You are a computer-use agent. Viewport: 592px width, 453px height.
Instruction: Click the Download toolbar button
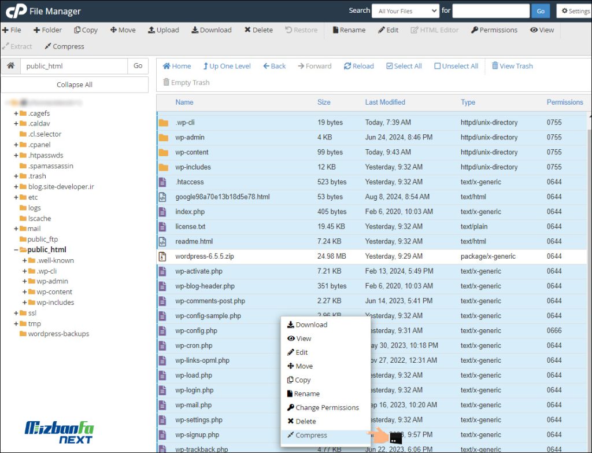click(x=212, y=30)
